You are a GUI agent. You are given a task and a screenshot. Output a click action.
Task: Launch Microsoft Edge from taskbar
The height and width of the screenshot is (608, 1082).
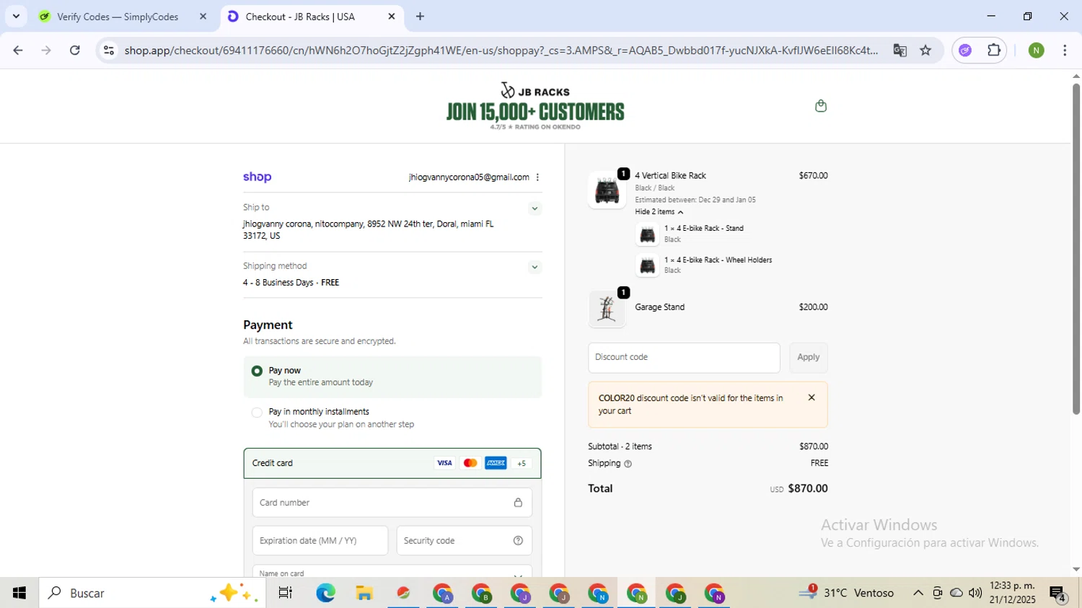coord(325,593)
